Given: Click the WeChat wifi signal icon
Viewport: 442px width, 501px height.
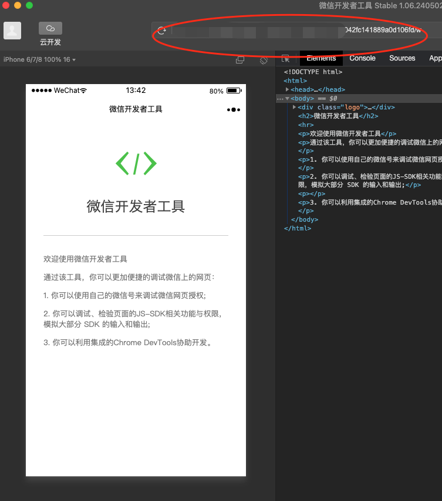Looking at the screenshot, I should click(x=83, y=91).
